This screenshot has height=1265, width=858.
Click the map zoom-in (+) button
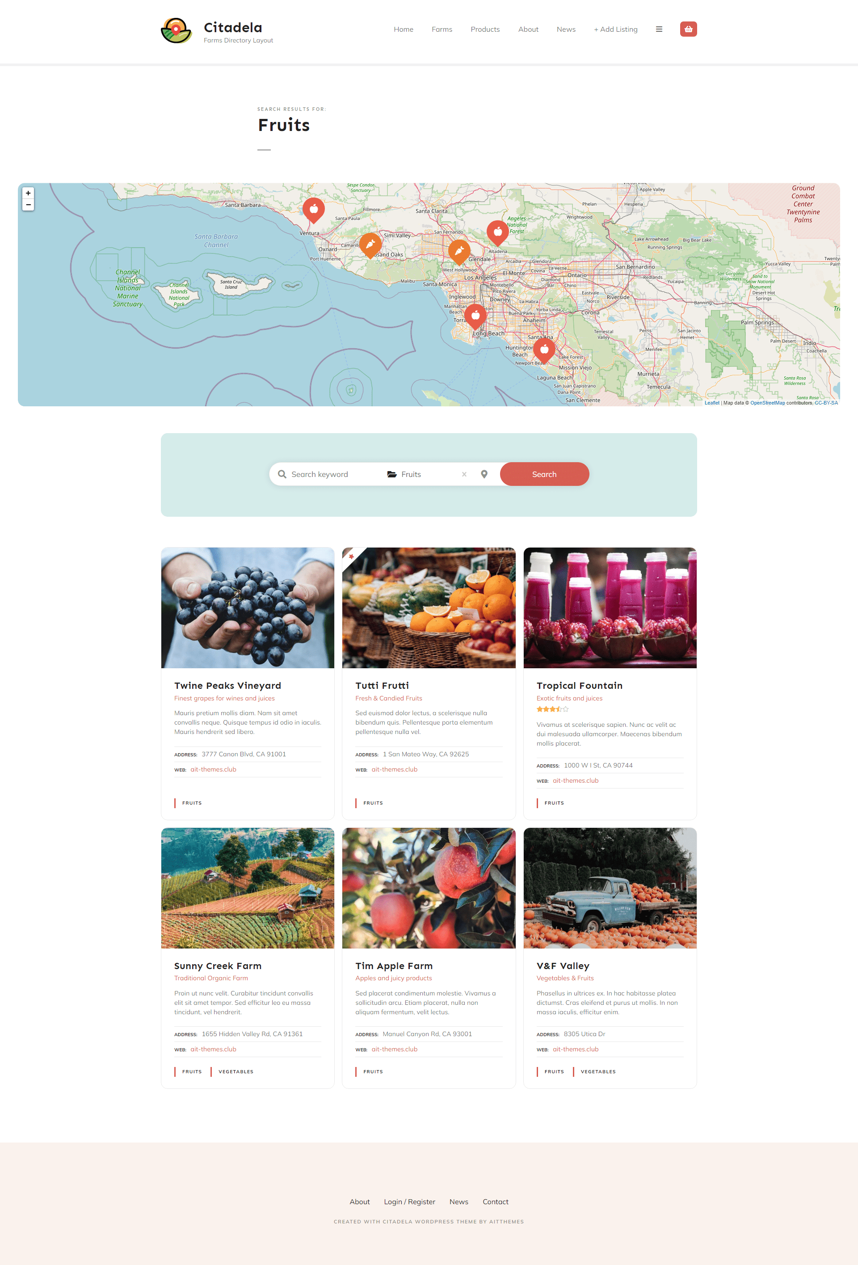pos(28,194)
